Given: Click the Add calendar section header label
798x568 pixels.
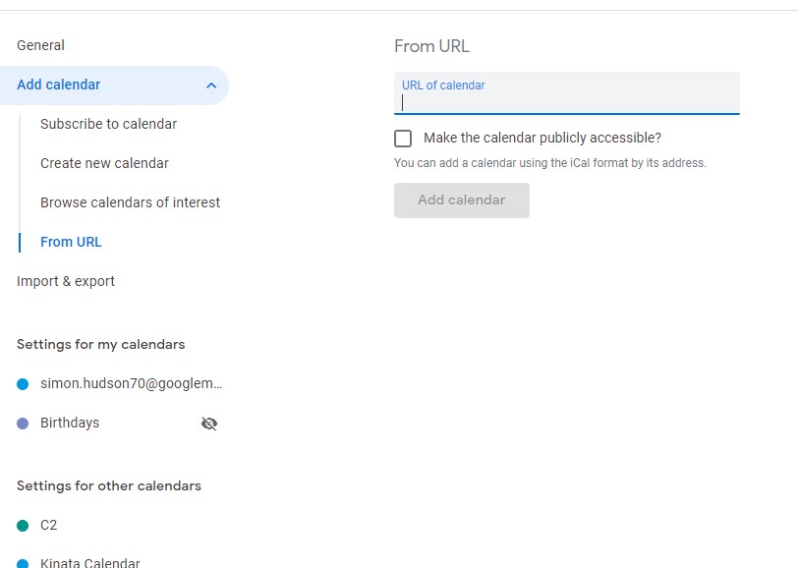Looking at the screenshot, I should 59,85.
